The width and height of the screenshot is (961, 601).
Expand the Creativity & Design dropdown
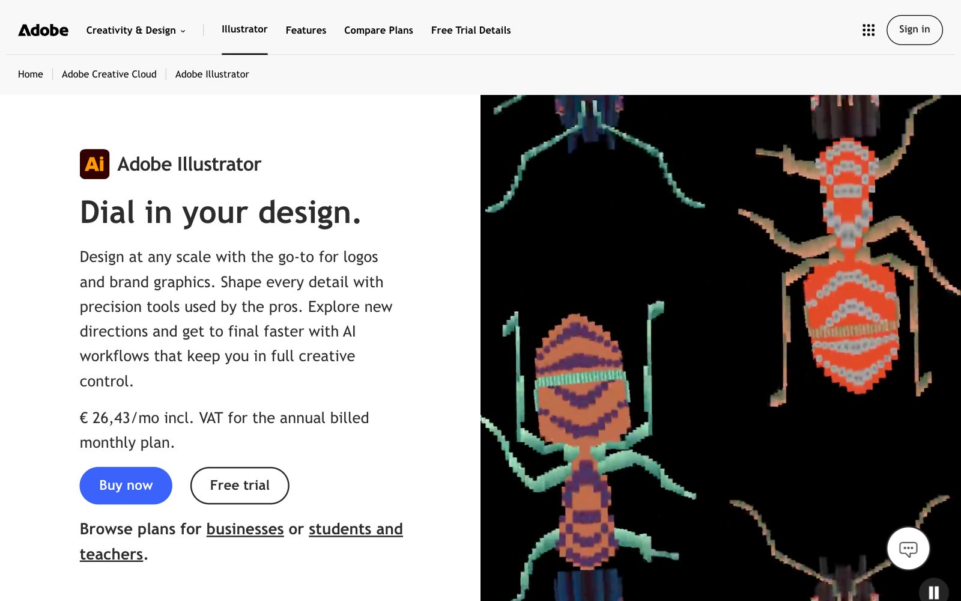point(136,30)
